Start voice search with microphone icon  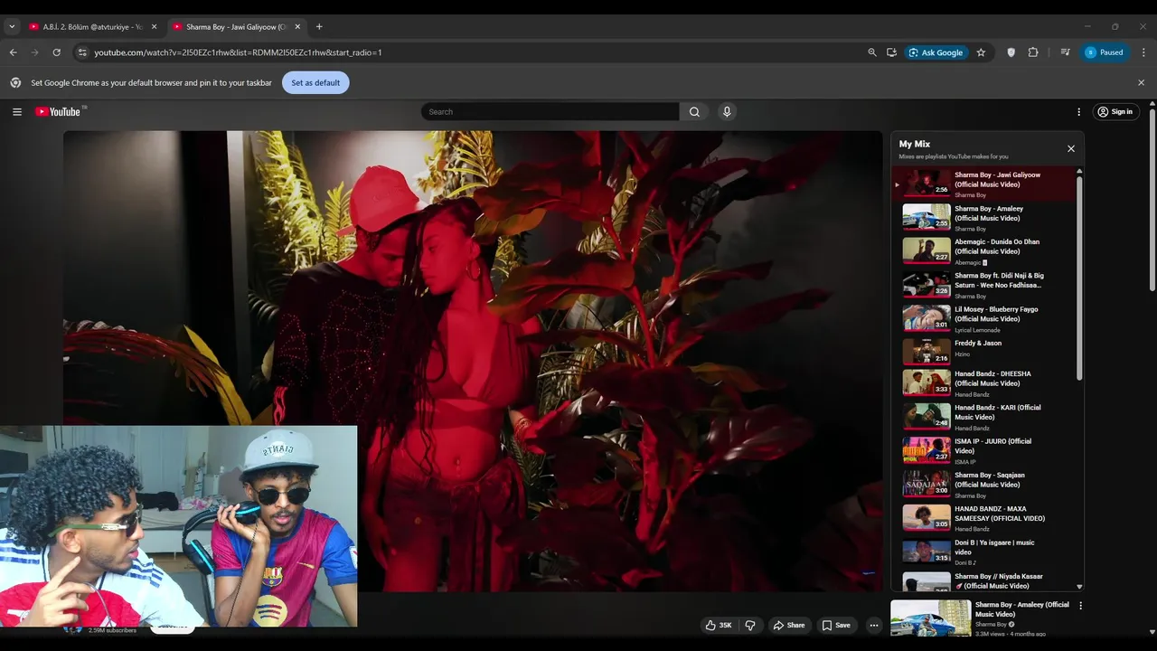(x=727, y=112)
